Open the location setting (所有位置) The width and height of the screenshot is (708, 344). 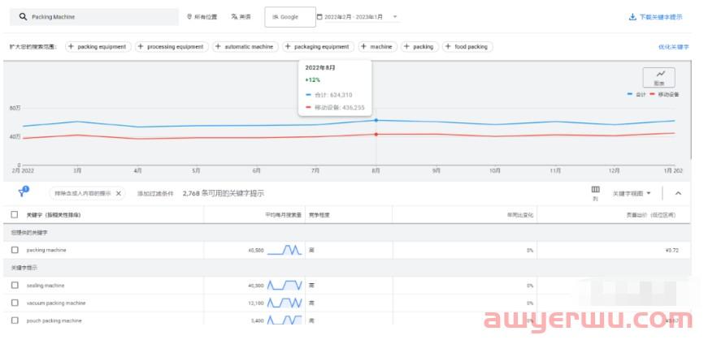click(x=202, y=17)
